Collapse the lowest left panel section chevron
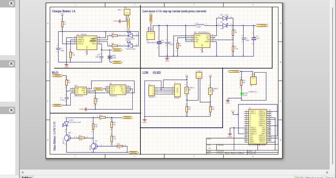336x178 pixels. click(11, 110)
